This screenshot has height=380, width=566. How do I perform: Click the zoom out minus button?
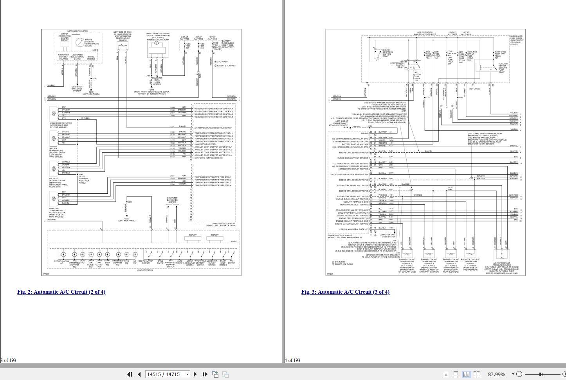coord(519,374)
